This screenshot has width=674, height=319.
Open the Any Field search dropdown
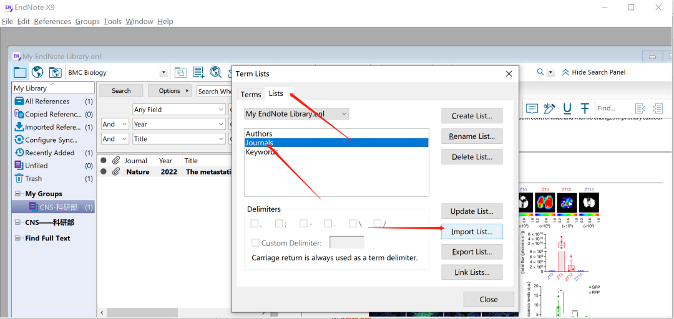click(x=179, y=110)
